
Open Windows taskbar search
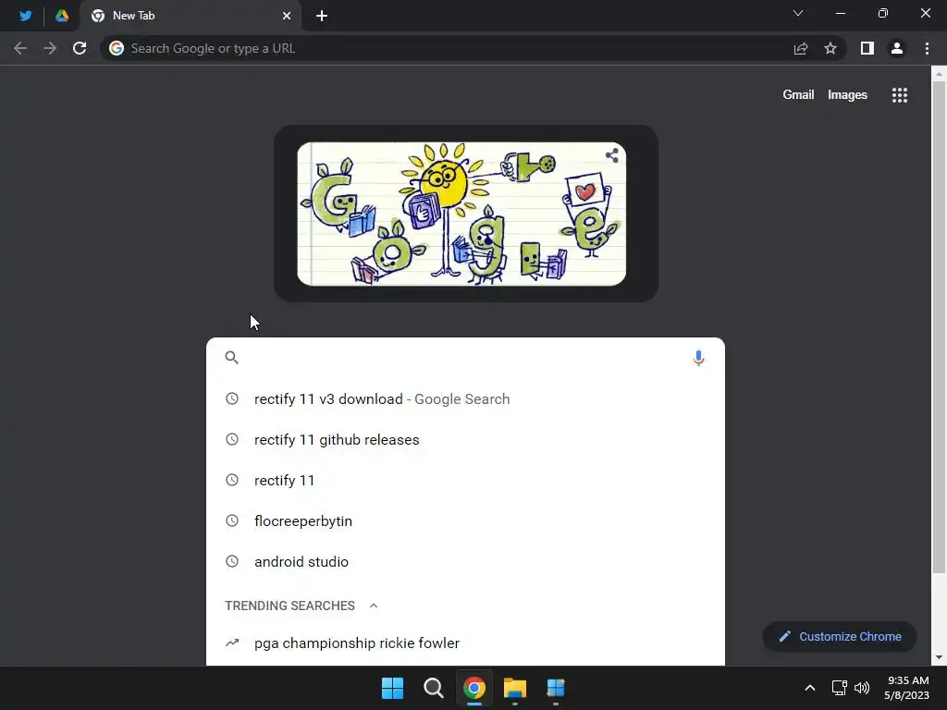434,688
